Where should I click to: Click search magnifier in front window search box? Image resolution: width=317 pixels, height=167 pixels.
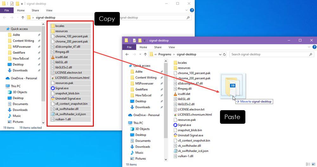(311, 54)
